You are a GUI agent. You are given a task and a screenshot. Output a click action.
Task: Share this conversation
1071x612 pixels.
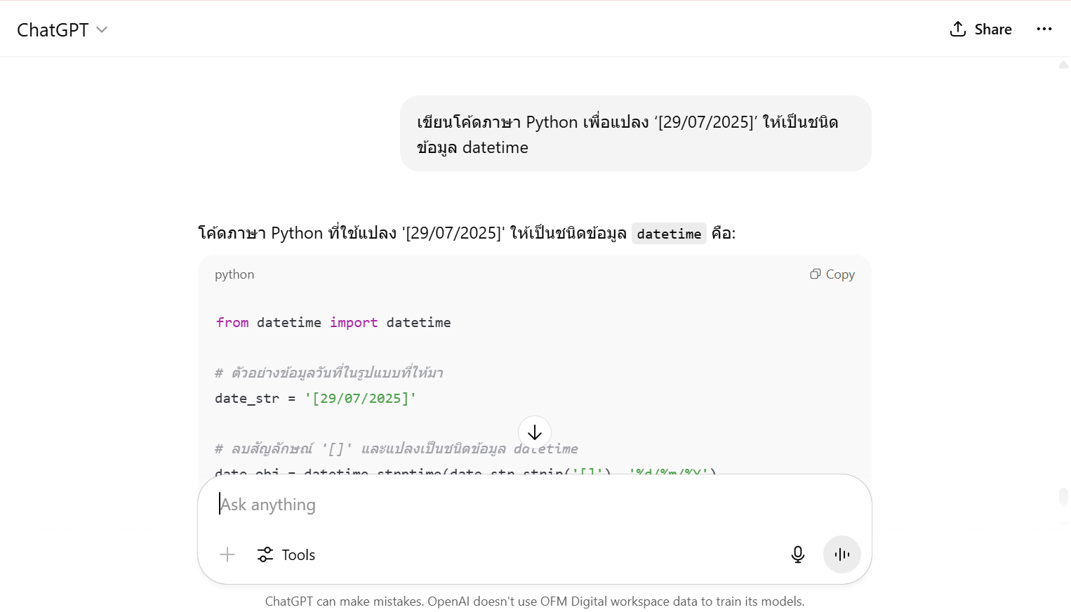click(x=980, y=29)
